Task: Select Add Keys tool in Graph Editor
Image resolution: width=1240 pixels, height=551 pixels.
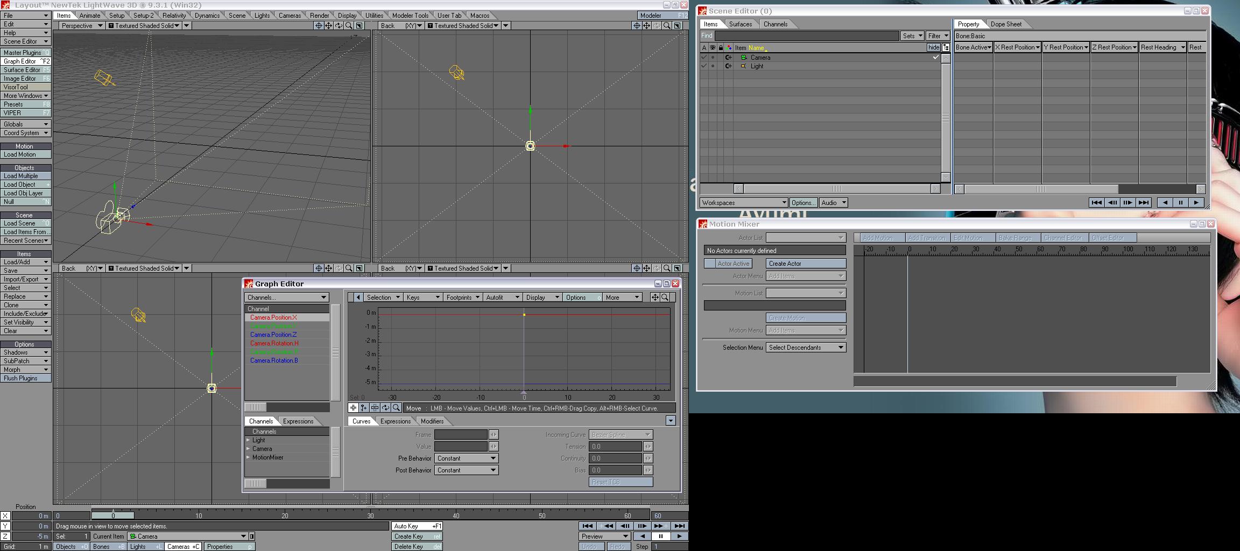Action: (364, 408)
